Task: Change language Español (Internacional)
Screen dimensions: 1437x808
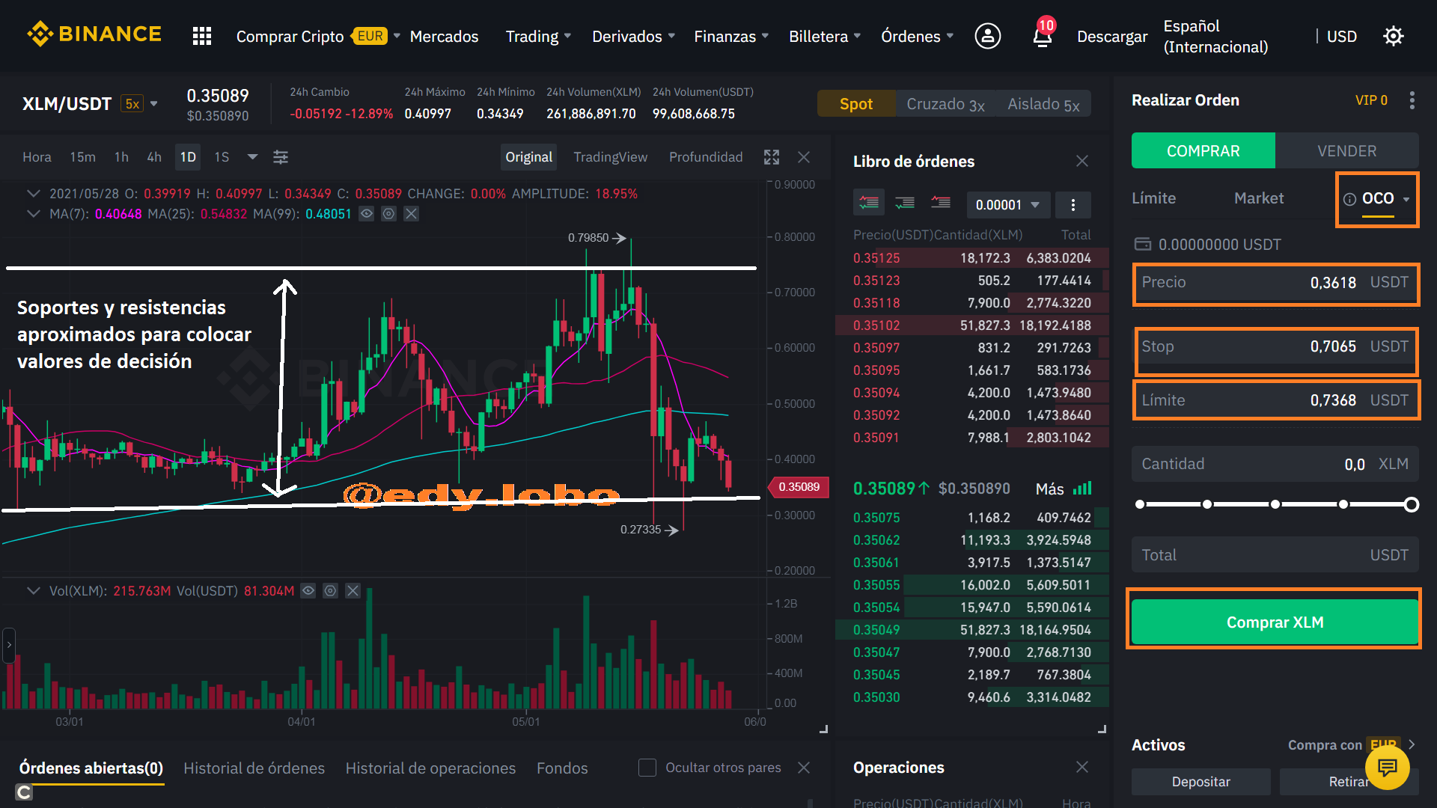Action: pos(1215,36)
